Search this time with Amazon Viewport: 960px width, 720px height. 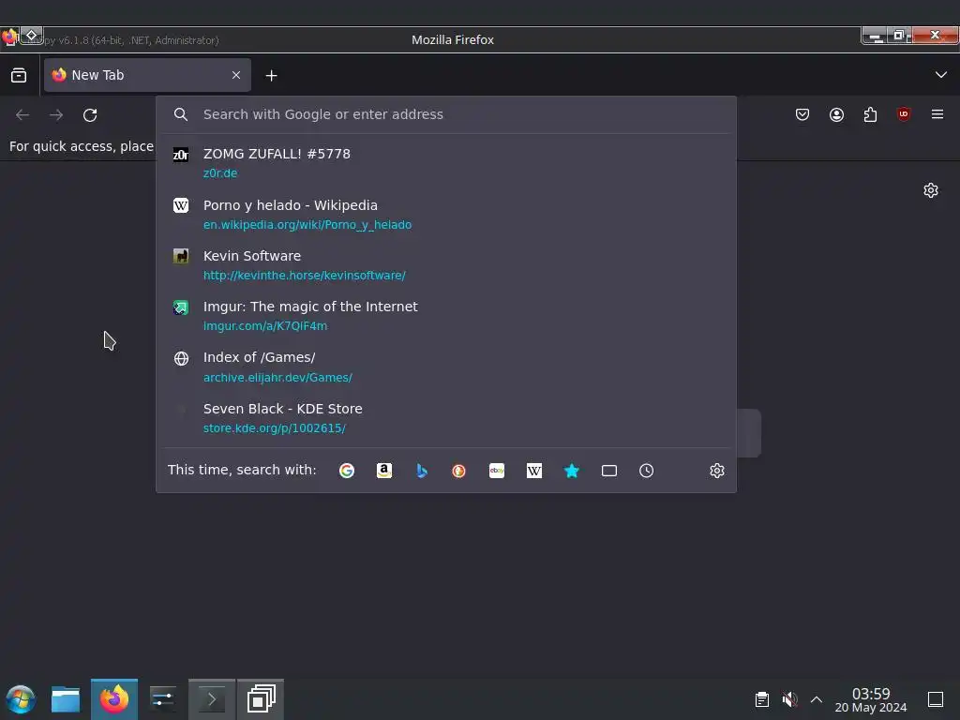383,471
